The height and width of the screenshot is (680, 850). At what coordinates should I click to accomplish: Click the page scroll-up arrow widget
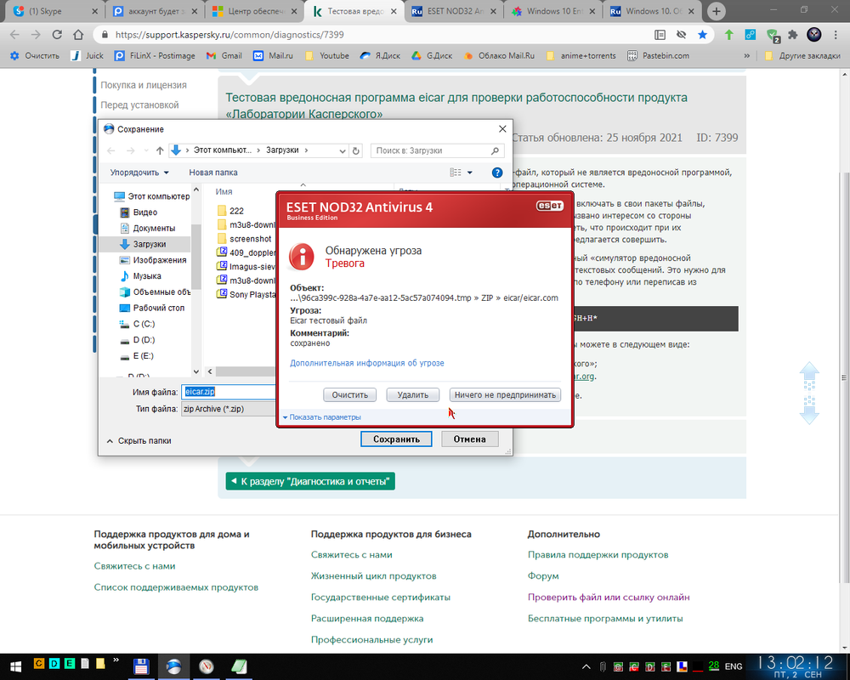809,376
